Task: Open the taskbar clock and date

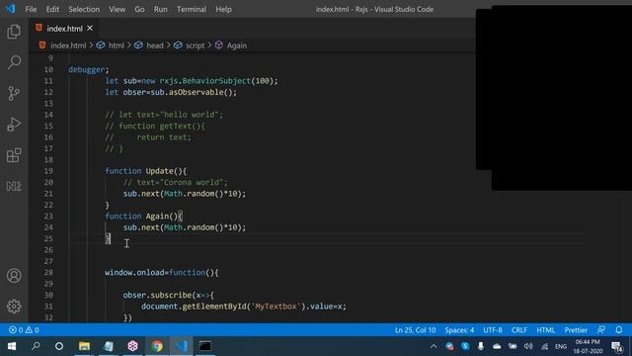Action: [x=588, y=346]
